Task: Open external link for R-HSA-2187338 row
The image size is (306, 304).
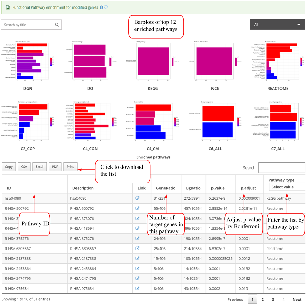Action: point(138,258)
